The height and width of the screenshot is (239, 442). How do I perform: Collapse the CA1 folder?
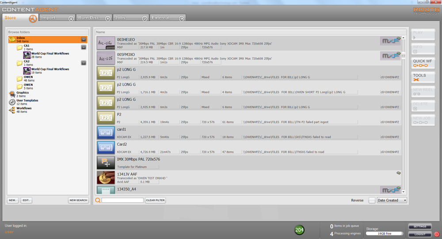[84, 47]
